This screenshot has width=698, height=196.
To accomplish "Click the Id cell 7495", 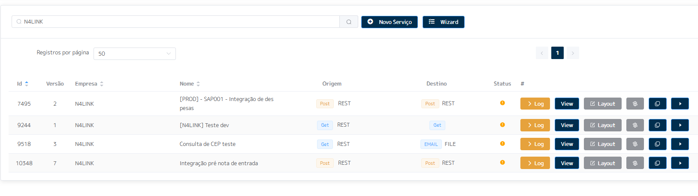I will tap(24, 104).
